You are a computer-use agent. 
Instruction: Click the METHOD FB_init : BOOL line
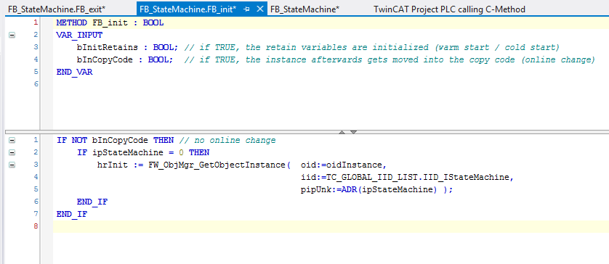pyautogui.click(x=110, y=23)
